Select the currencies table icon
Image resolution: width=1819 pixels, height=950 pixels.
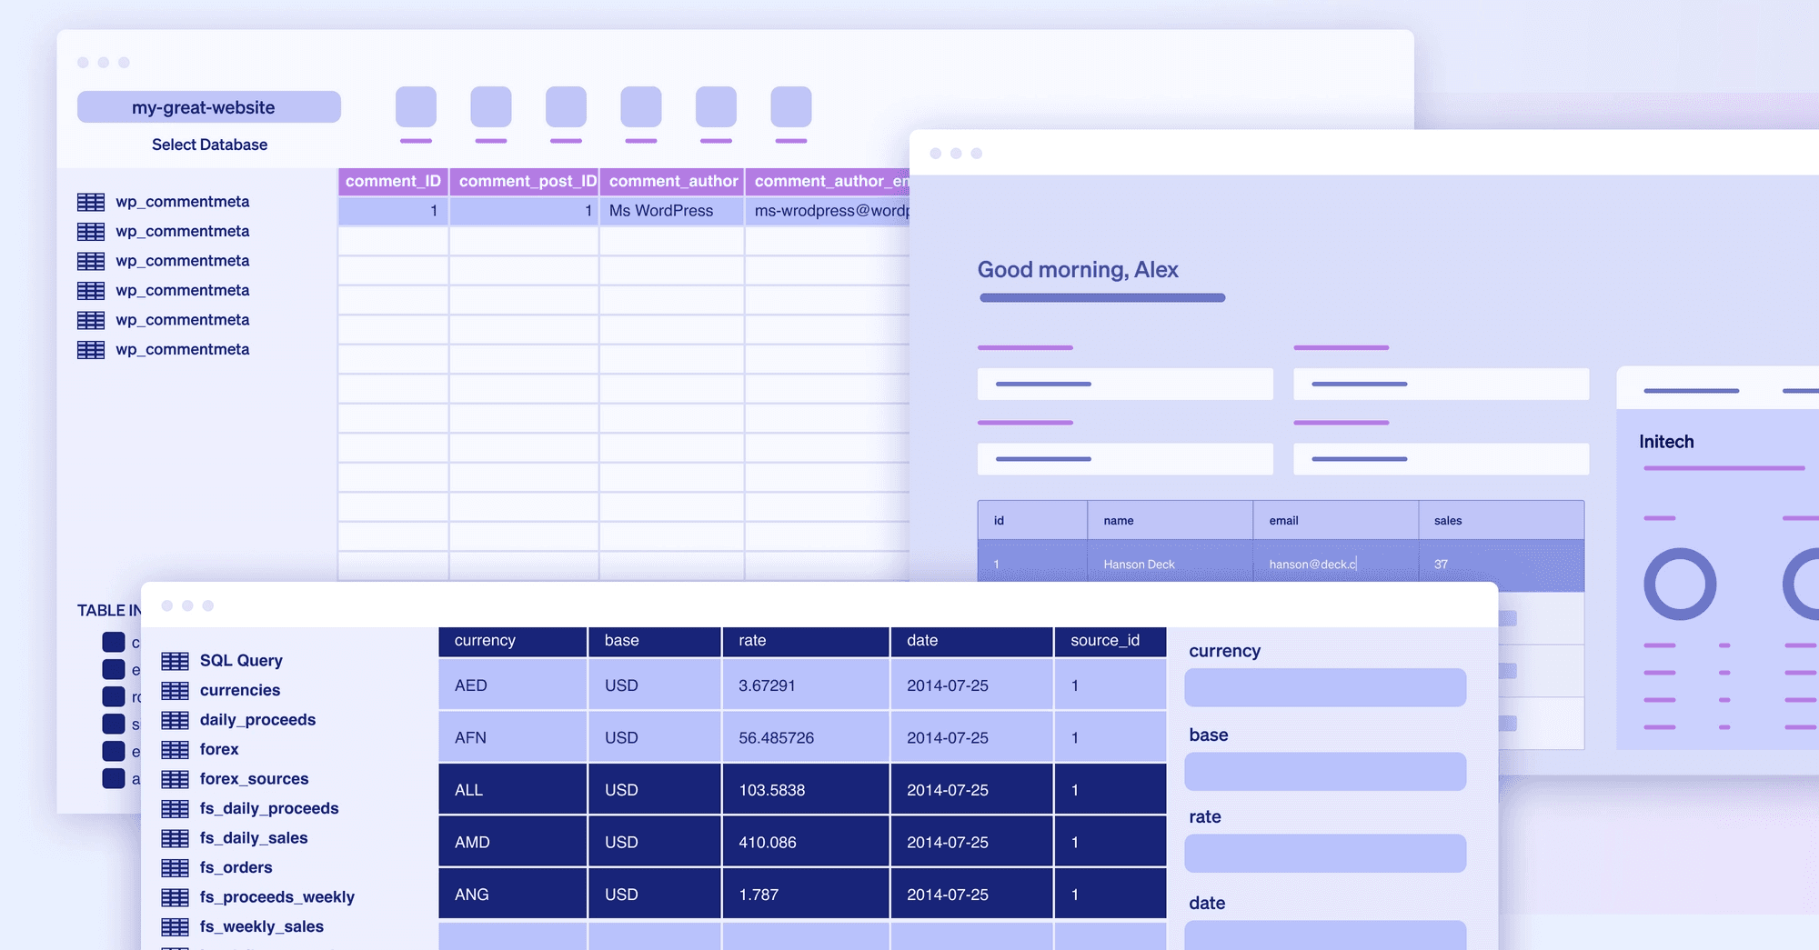coord(175,690)
